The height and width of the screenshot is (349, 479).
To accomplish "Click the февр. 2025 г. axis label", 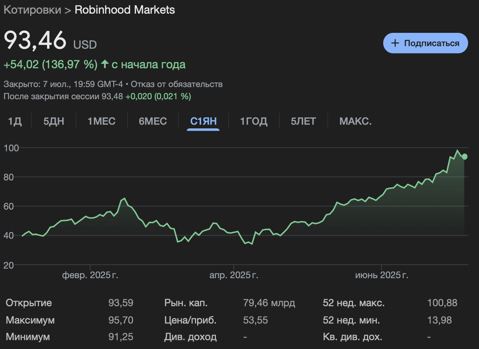I will pos(90,275).
